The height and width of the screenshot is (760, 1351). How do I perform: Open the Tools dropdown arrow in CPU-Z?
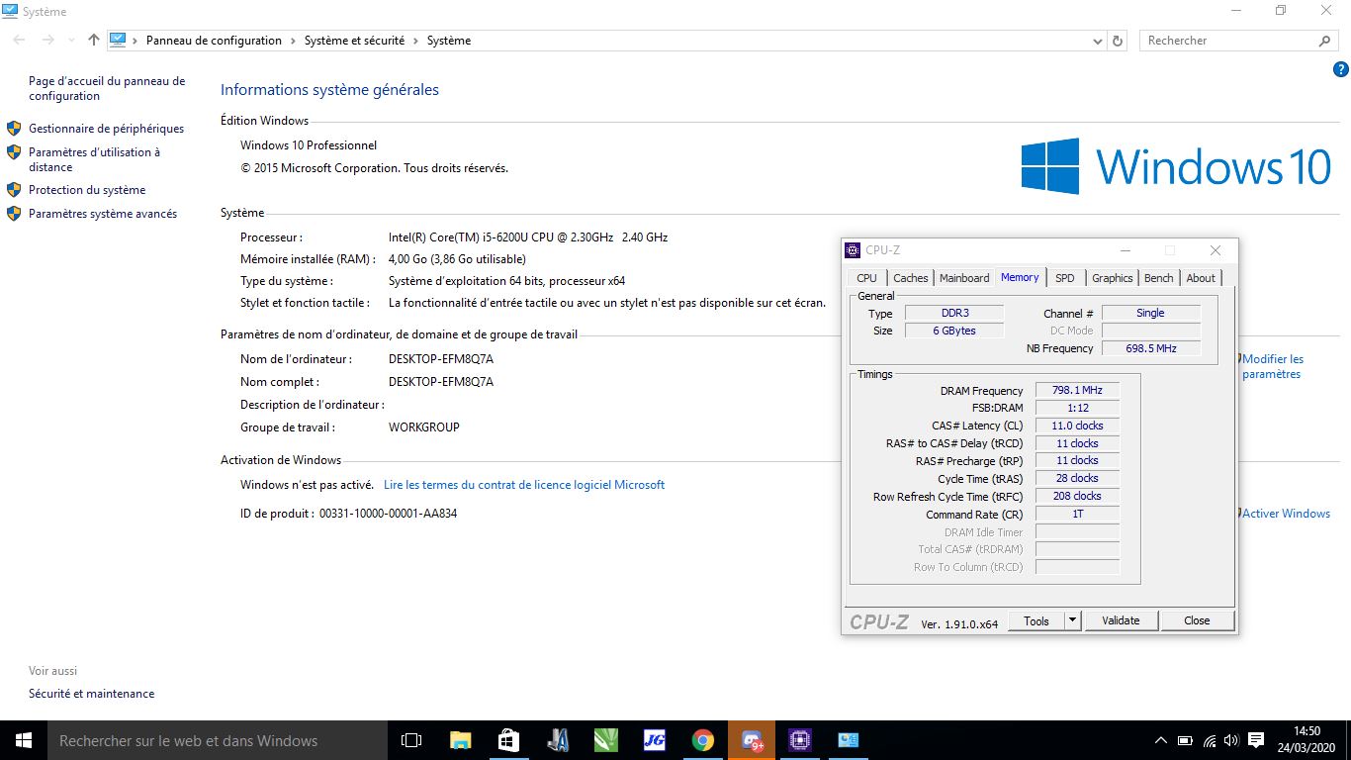(x=1072, y=620)
